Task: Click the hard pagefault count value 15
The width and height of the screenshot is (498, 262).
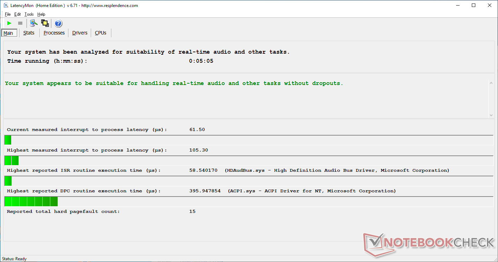Action: tap(192, 211)
